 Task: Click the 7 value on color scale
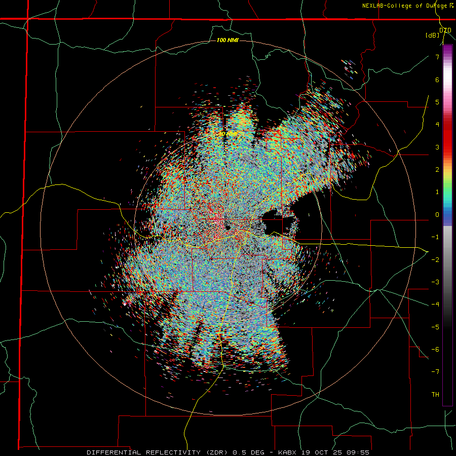click(x=437, y=57)
